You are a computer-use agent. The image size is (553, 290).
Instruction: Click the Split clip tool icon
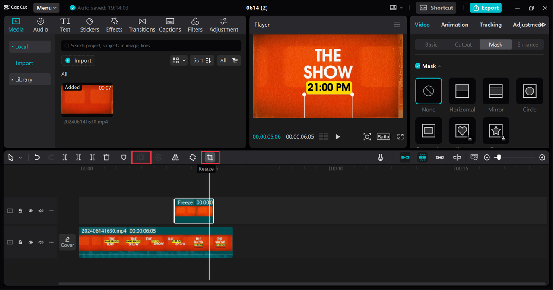pos(64,158)
